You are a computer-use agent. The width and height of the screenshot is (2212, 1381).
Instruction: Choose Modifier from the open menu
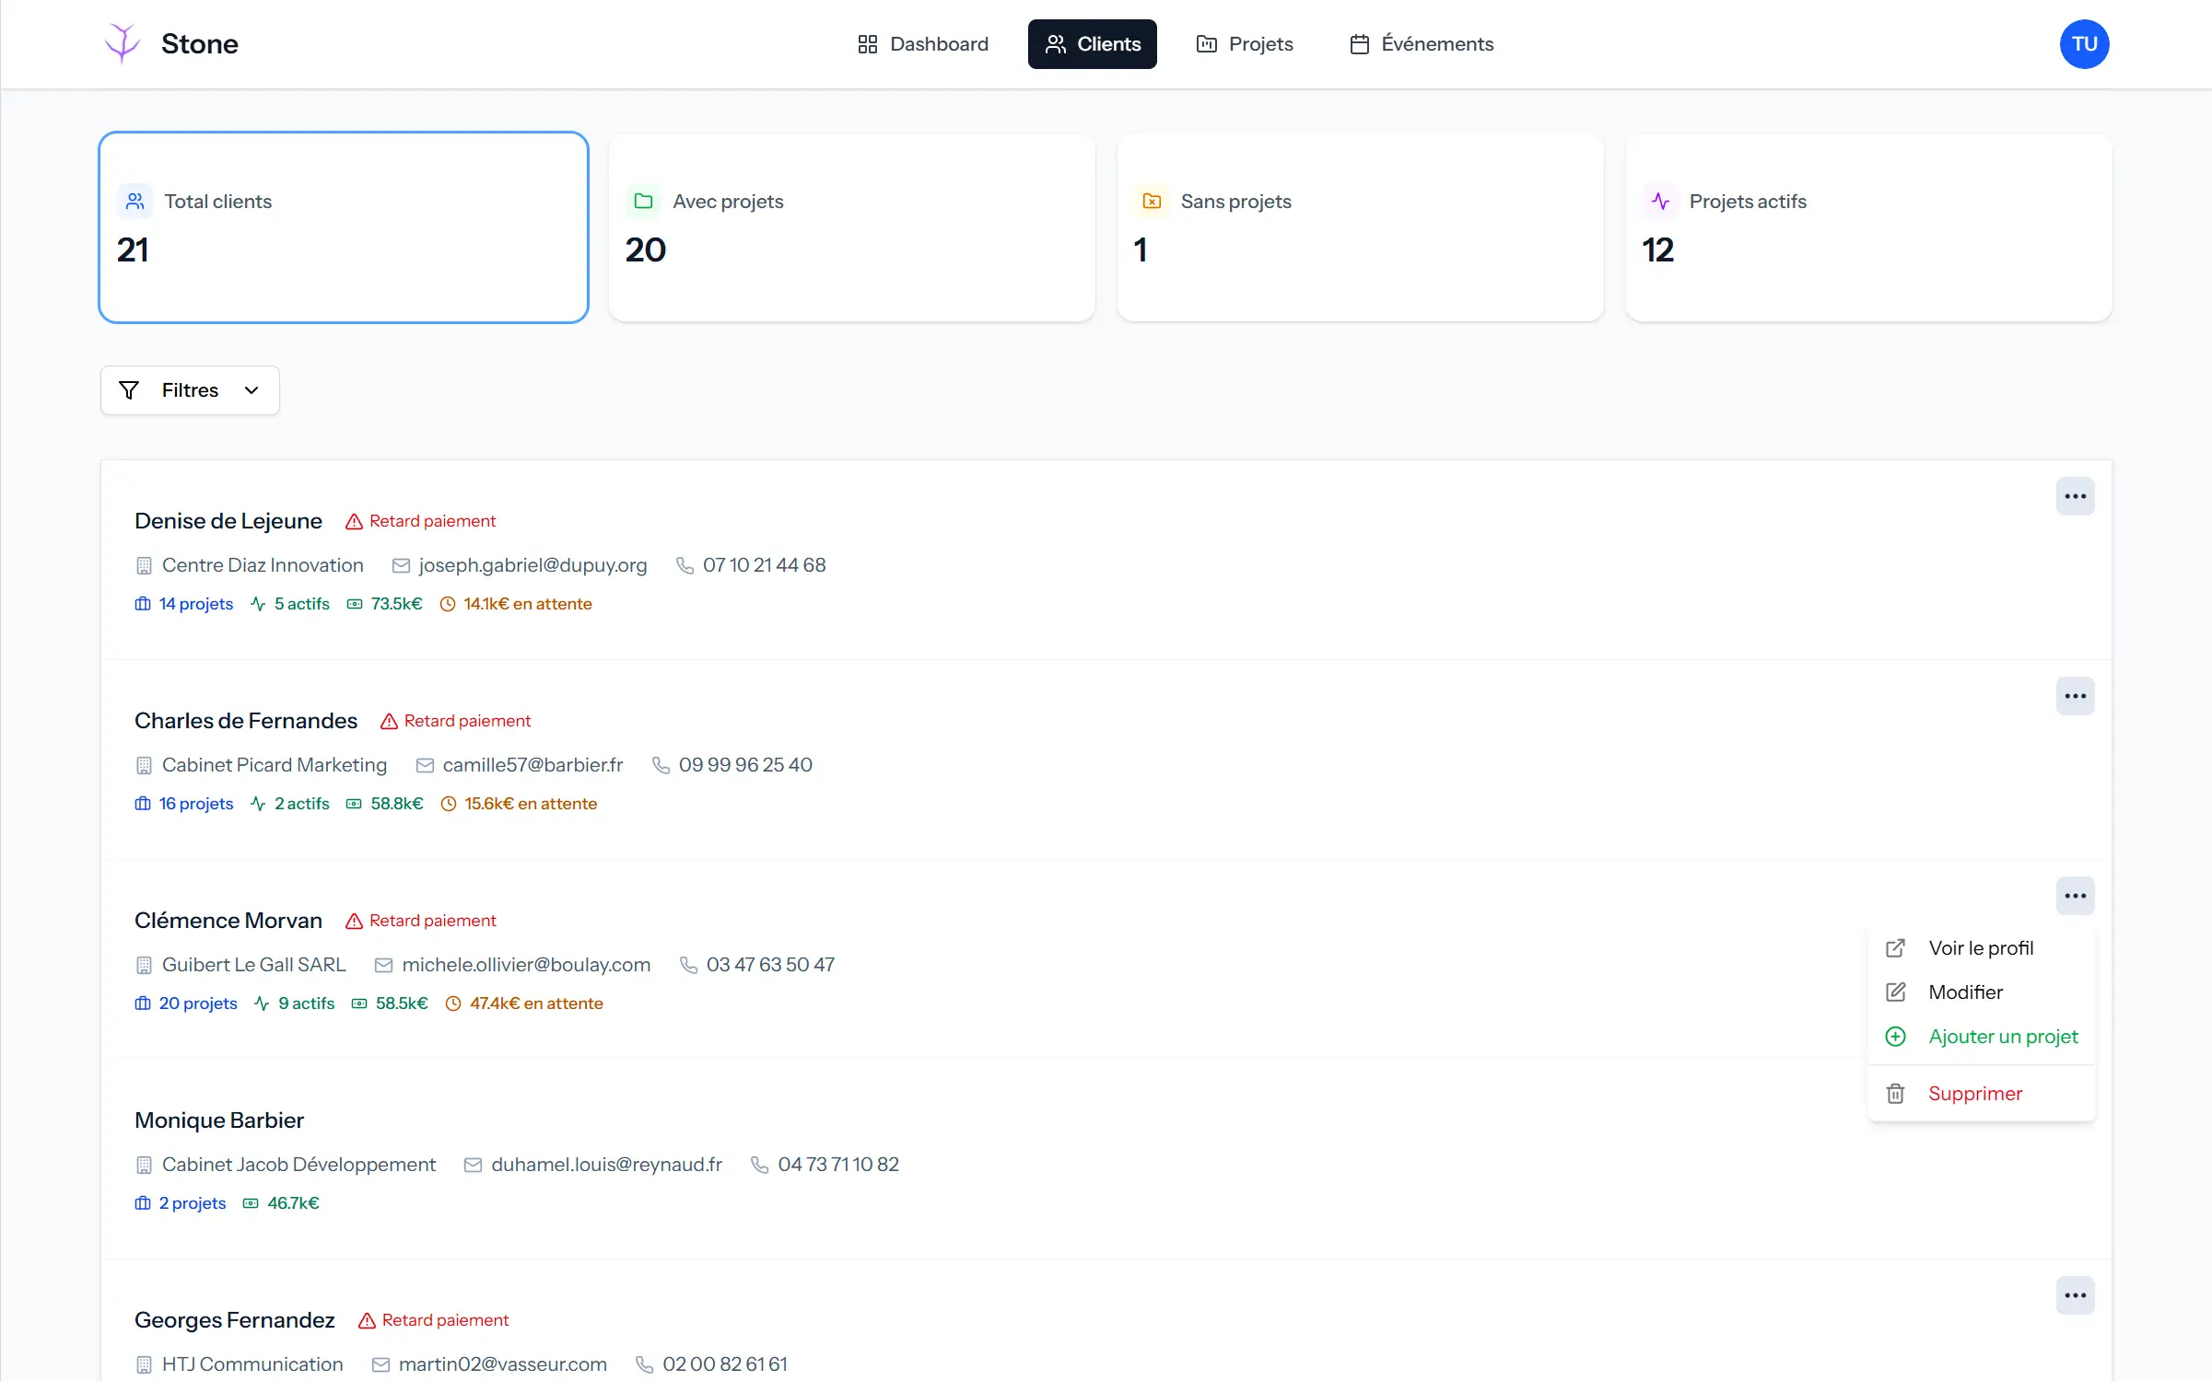(x=1966, y=992)
